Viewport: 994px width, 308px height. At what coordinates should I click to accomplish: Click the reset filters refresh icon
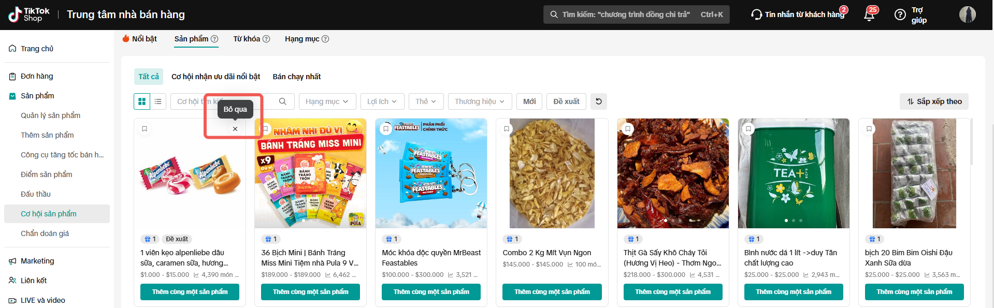pos(598,101)
